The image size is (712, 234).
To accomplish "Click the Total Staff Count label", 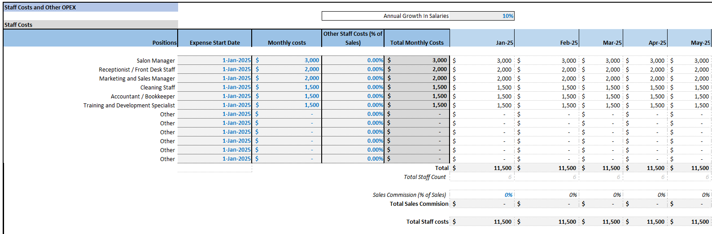I will (425, 177).
